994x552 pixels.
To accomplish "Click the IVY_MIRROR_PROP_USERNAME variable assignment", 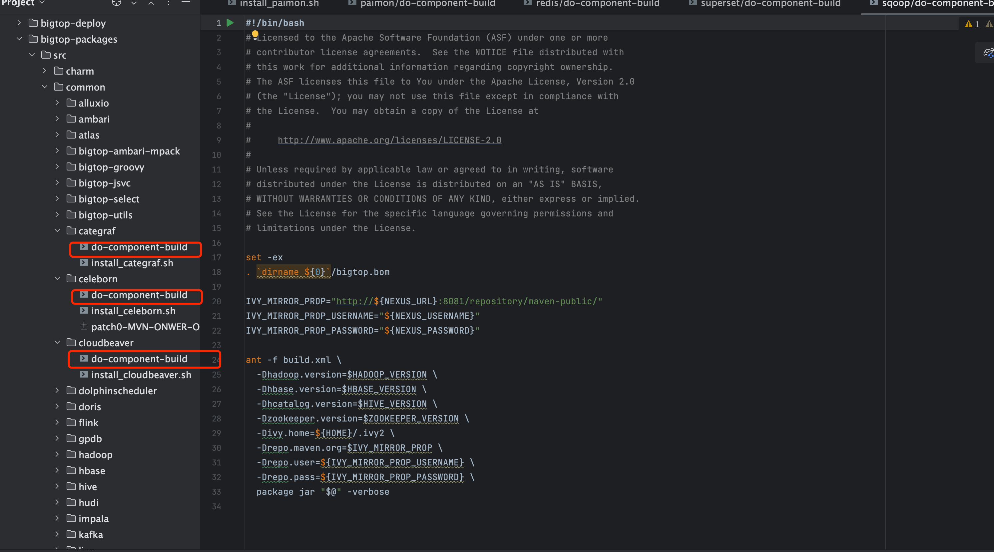I will (x=362, y=316).
